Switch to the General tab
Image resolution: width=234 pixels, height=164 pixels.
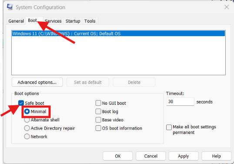pyautogui.click(x=16, y=21)
